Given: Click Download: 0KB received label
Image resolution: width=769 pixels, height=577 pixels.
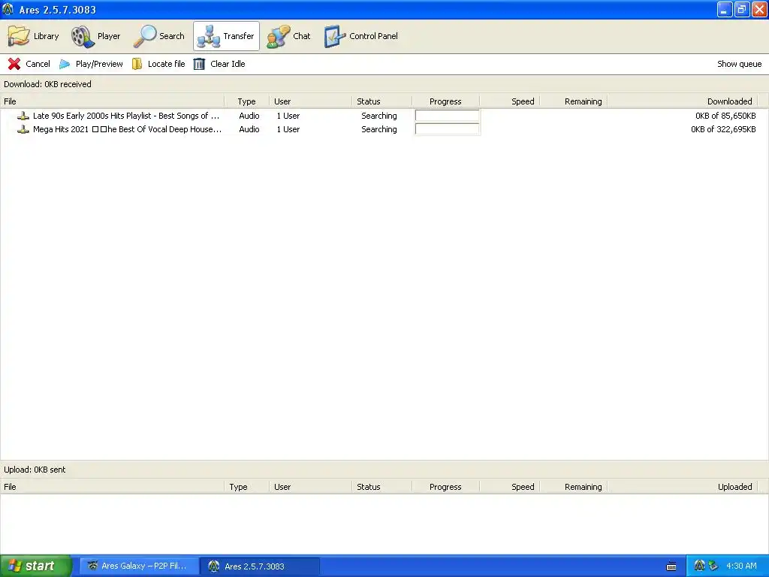Looking at the screenshot, I should [x=47, y=84].
